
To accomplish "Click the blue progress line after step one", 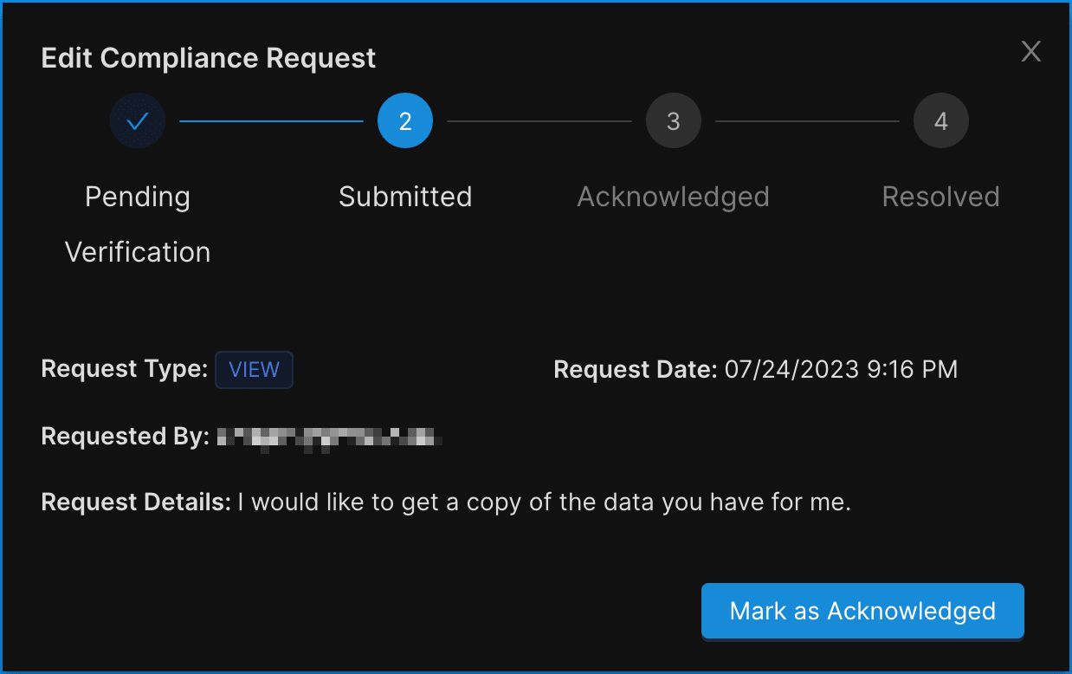I will click(x=271, y=121).
